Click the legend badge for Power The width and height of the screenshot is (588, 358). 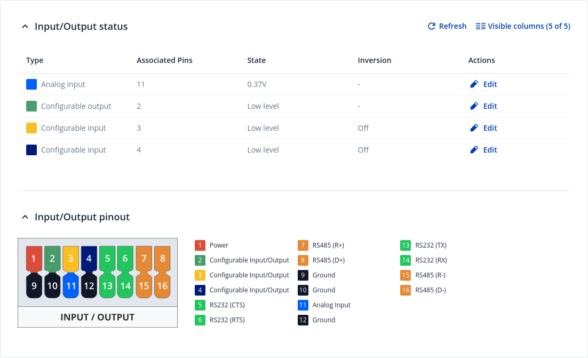click(x=200, y=245)
